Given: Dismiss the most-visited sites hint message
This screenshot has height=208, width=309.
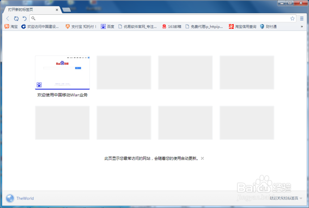Looking at the screenshot, I should pos(202,158).
